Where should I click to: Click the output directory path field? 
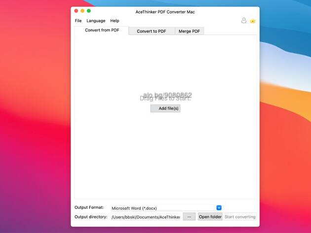[x=146, y=217]
